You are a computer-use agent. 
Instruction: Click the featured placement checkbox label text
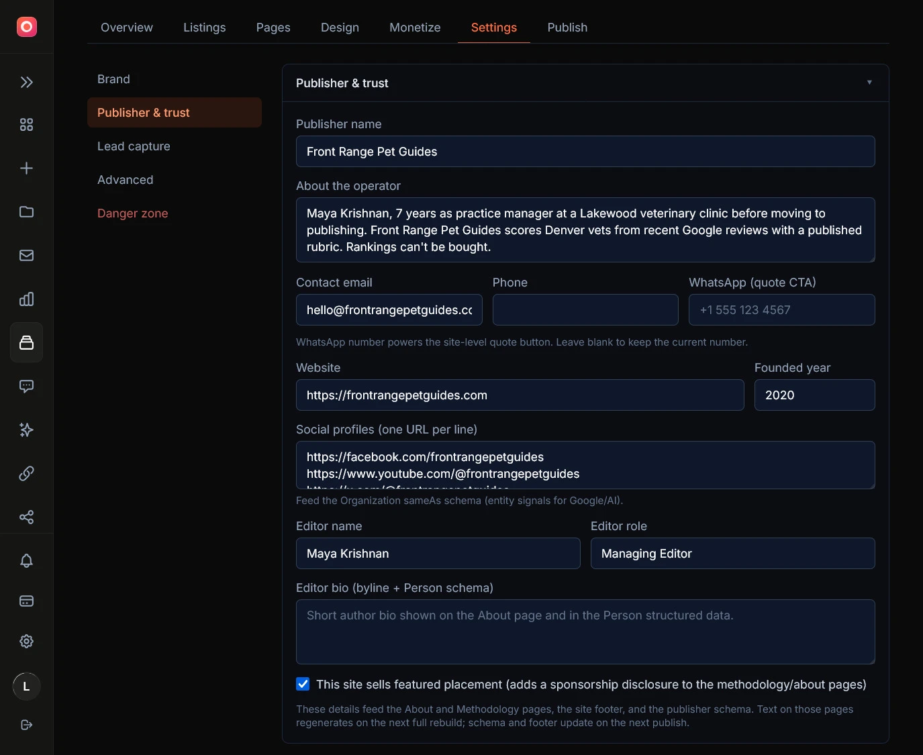[591, 685]
